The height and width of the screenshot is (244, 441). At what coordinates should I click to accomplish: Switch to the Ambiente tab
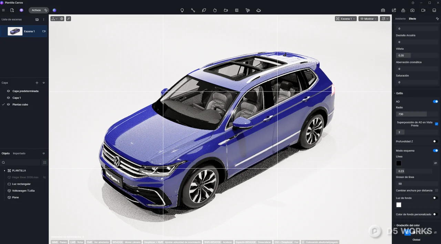click(400, 19)
